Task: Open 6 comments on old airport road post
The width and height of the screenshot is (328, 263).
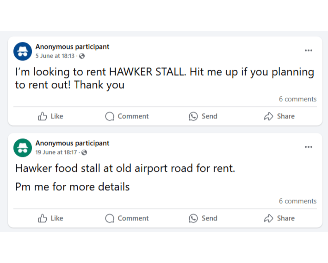Action: [298, 201]
